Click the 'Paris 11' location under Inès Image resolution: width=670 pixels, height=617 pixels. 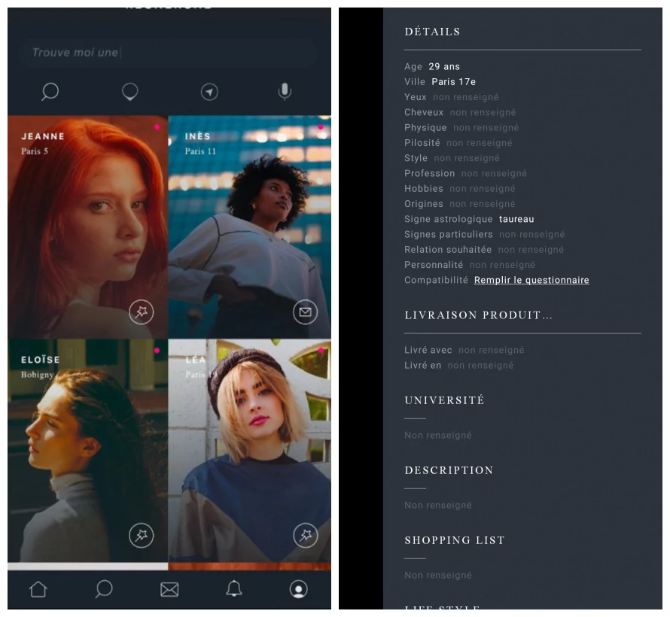(200, 151)
